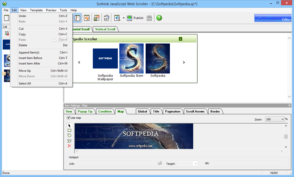Click the Sothink app logo in title bar
The height and width of the screenshot is (177, 294).
(5, 3)
